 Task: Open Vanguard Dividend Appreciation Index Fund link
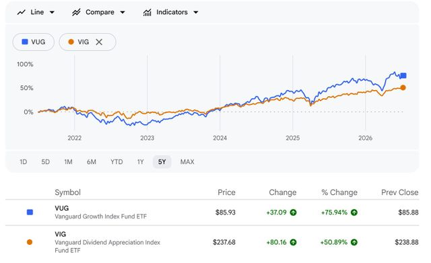tap(107, 246)
